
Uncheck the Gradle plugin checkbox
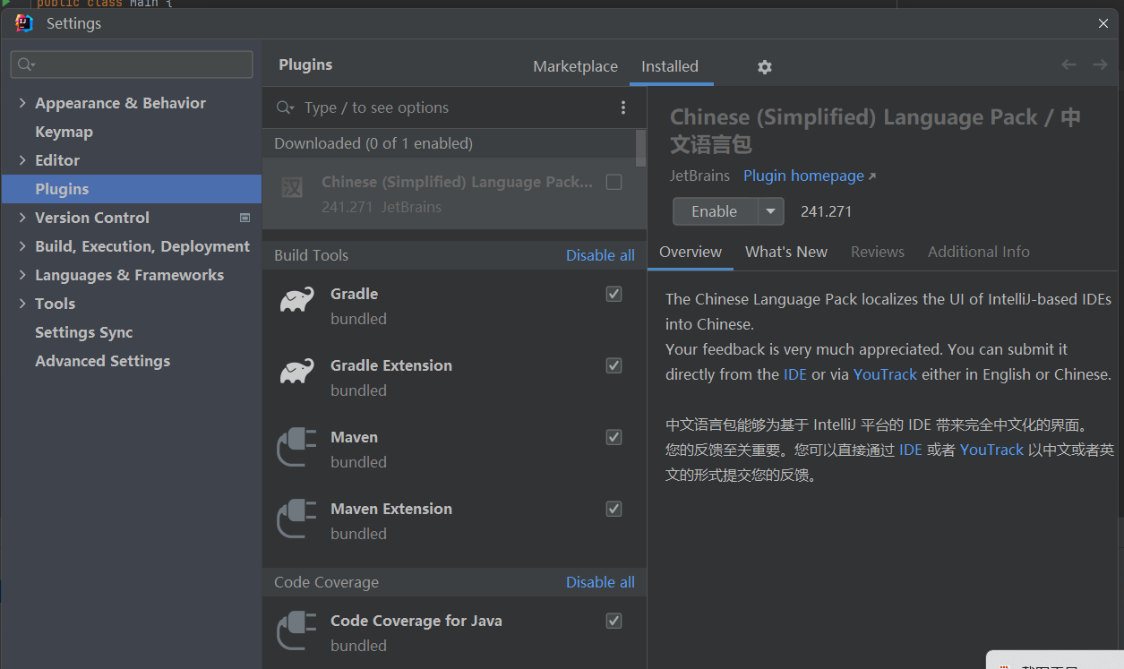[613, 294]
